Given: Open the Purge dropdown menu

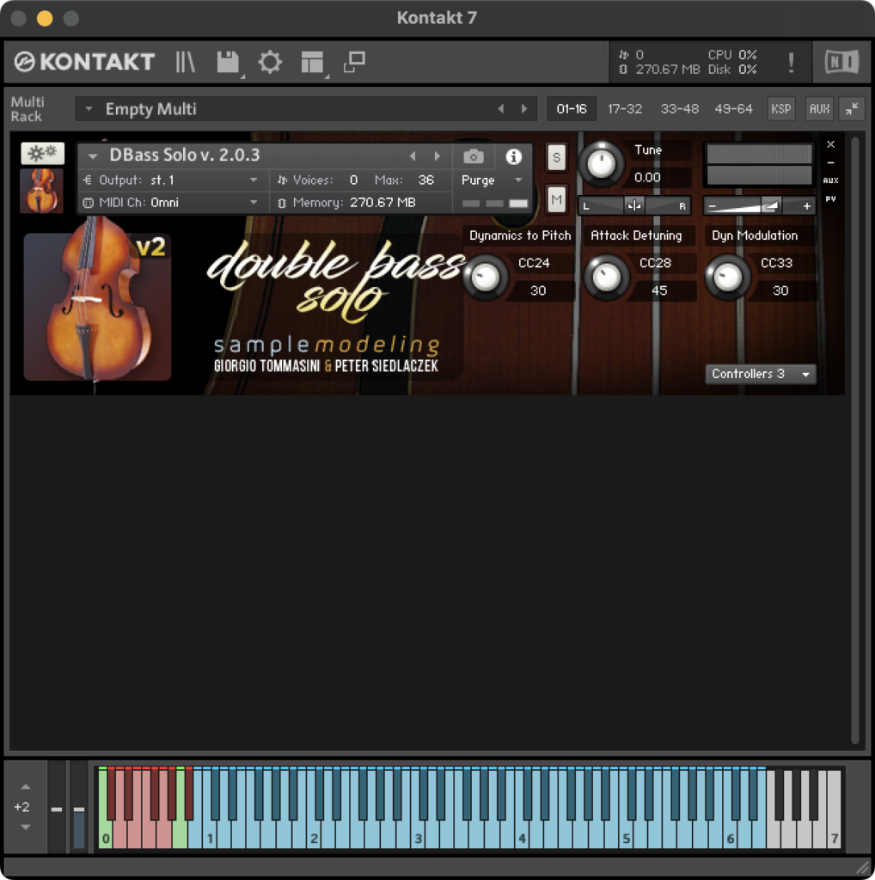Looking at the screenshot, I should [x=492, y=180].
